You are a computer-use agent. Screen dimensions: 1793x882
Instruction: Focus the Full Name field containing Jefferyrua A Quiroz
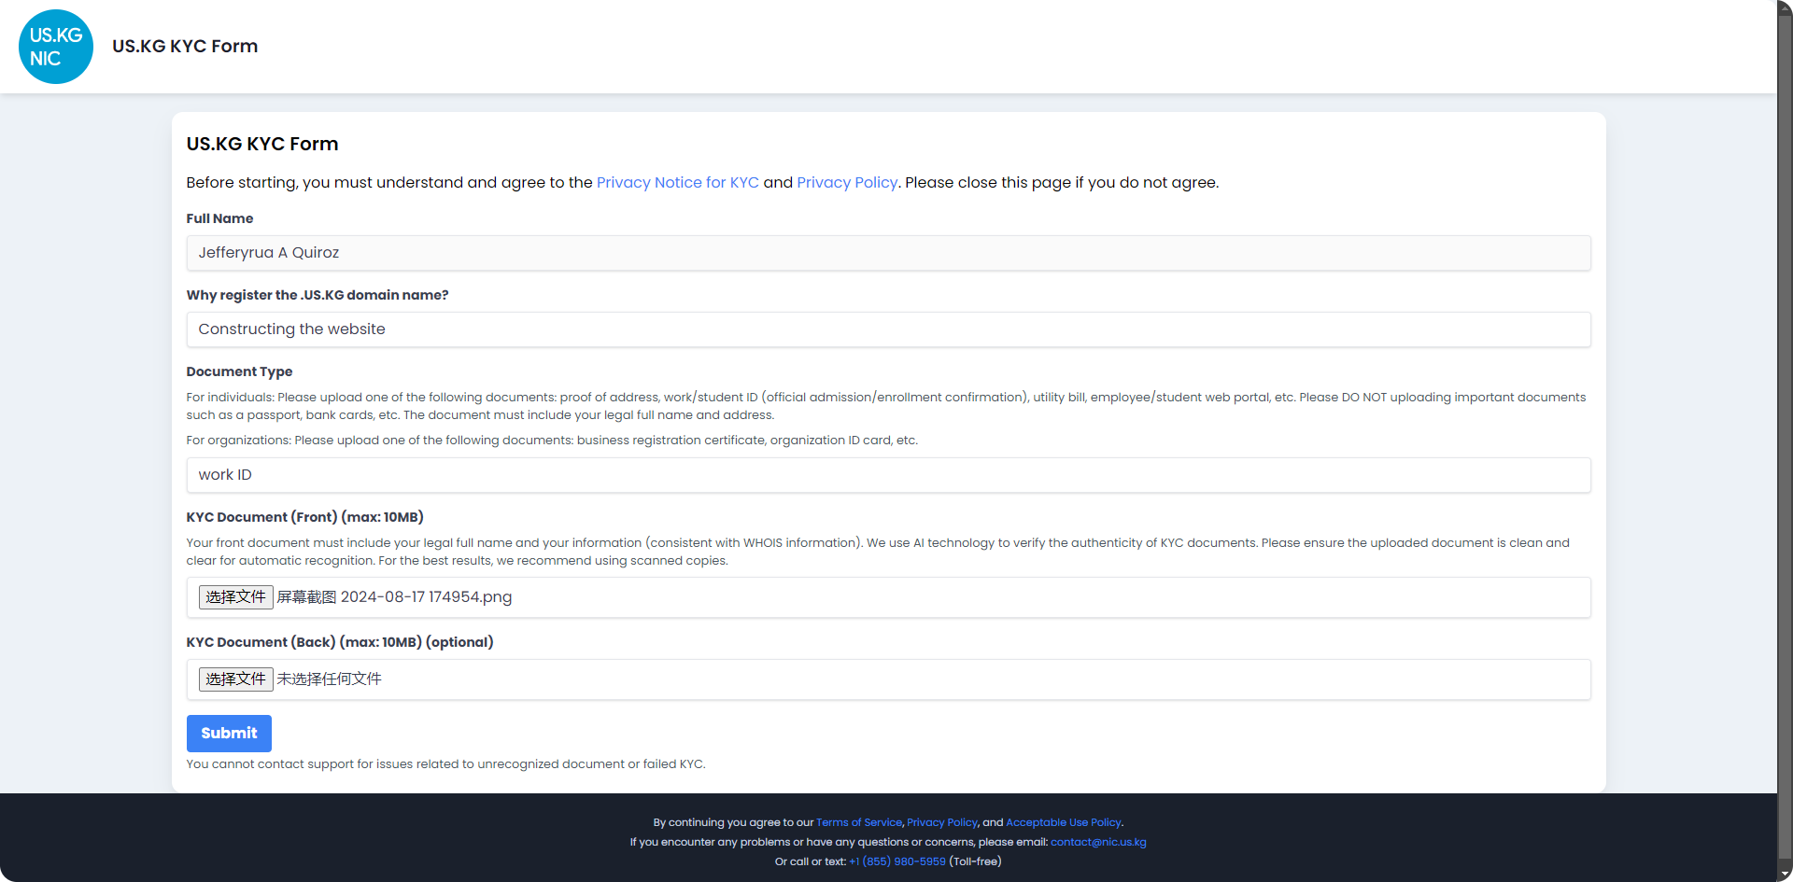[888, 253]
